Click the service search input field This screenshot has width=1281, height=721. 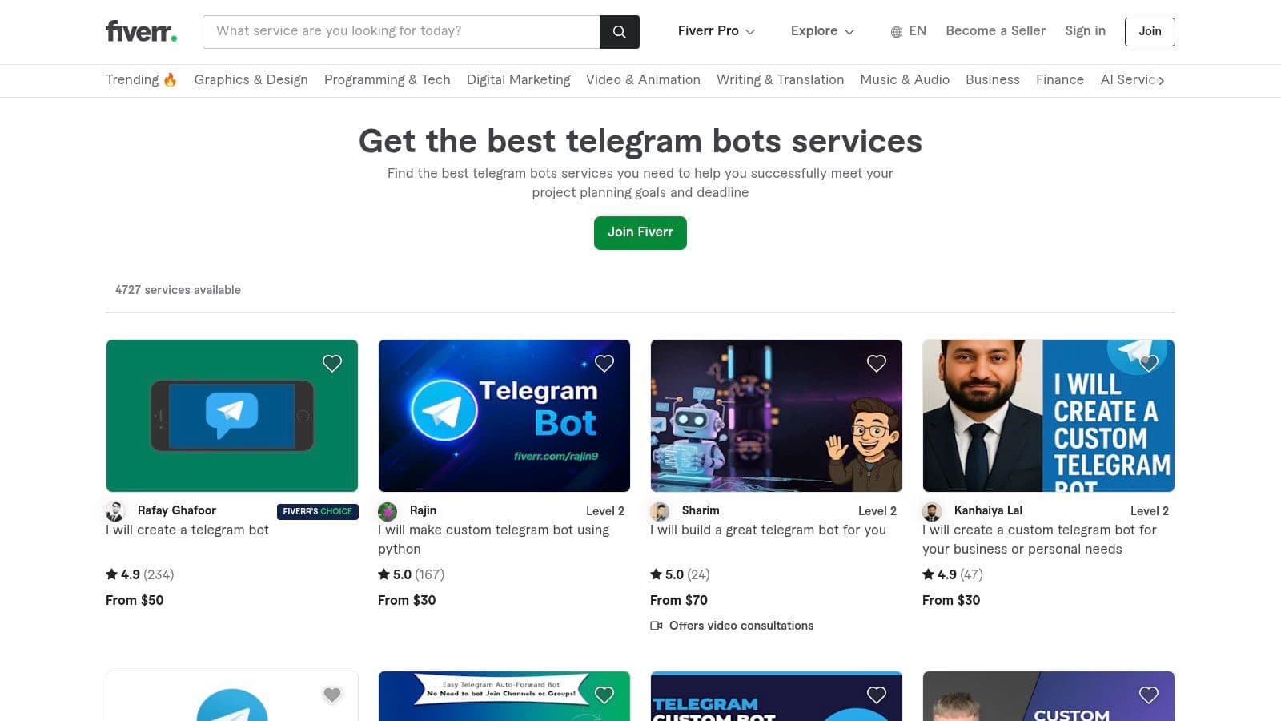(401, 32)
